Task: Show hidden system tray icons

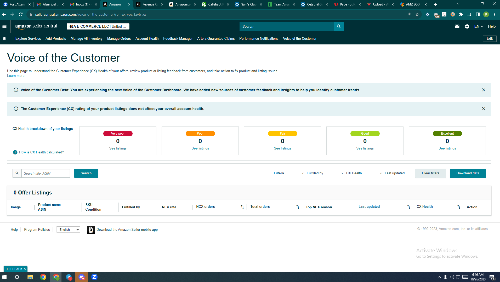Action: (x=439, y=277)
